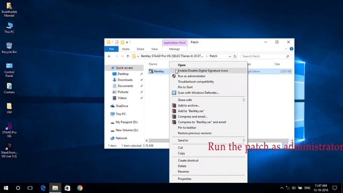Launch STAAD.Pro V8i desktop shortcut
Viewport: 343px width, 193px height.
pos(9,130)
